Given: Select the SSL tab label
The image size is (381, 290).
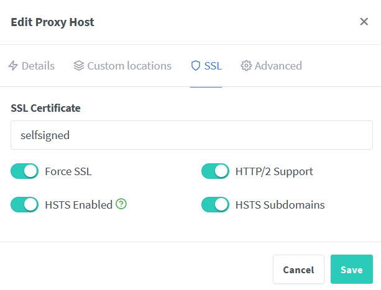Looking at the screenshot, I should 213,66.
